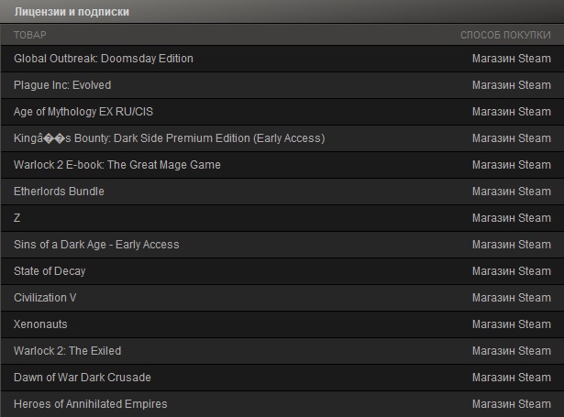This screenshot has height=417, width=564.
Task: Select the 'Etherlords Bundle' license
Action: [x=59, y=192]
